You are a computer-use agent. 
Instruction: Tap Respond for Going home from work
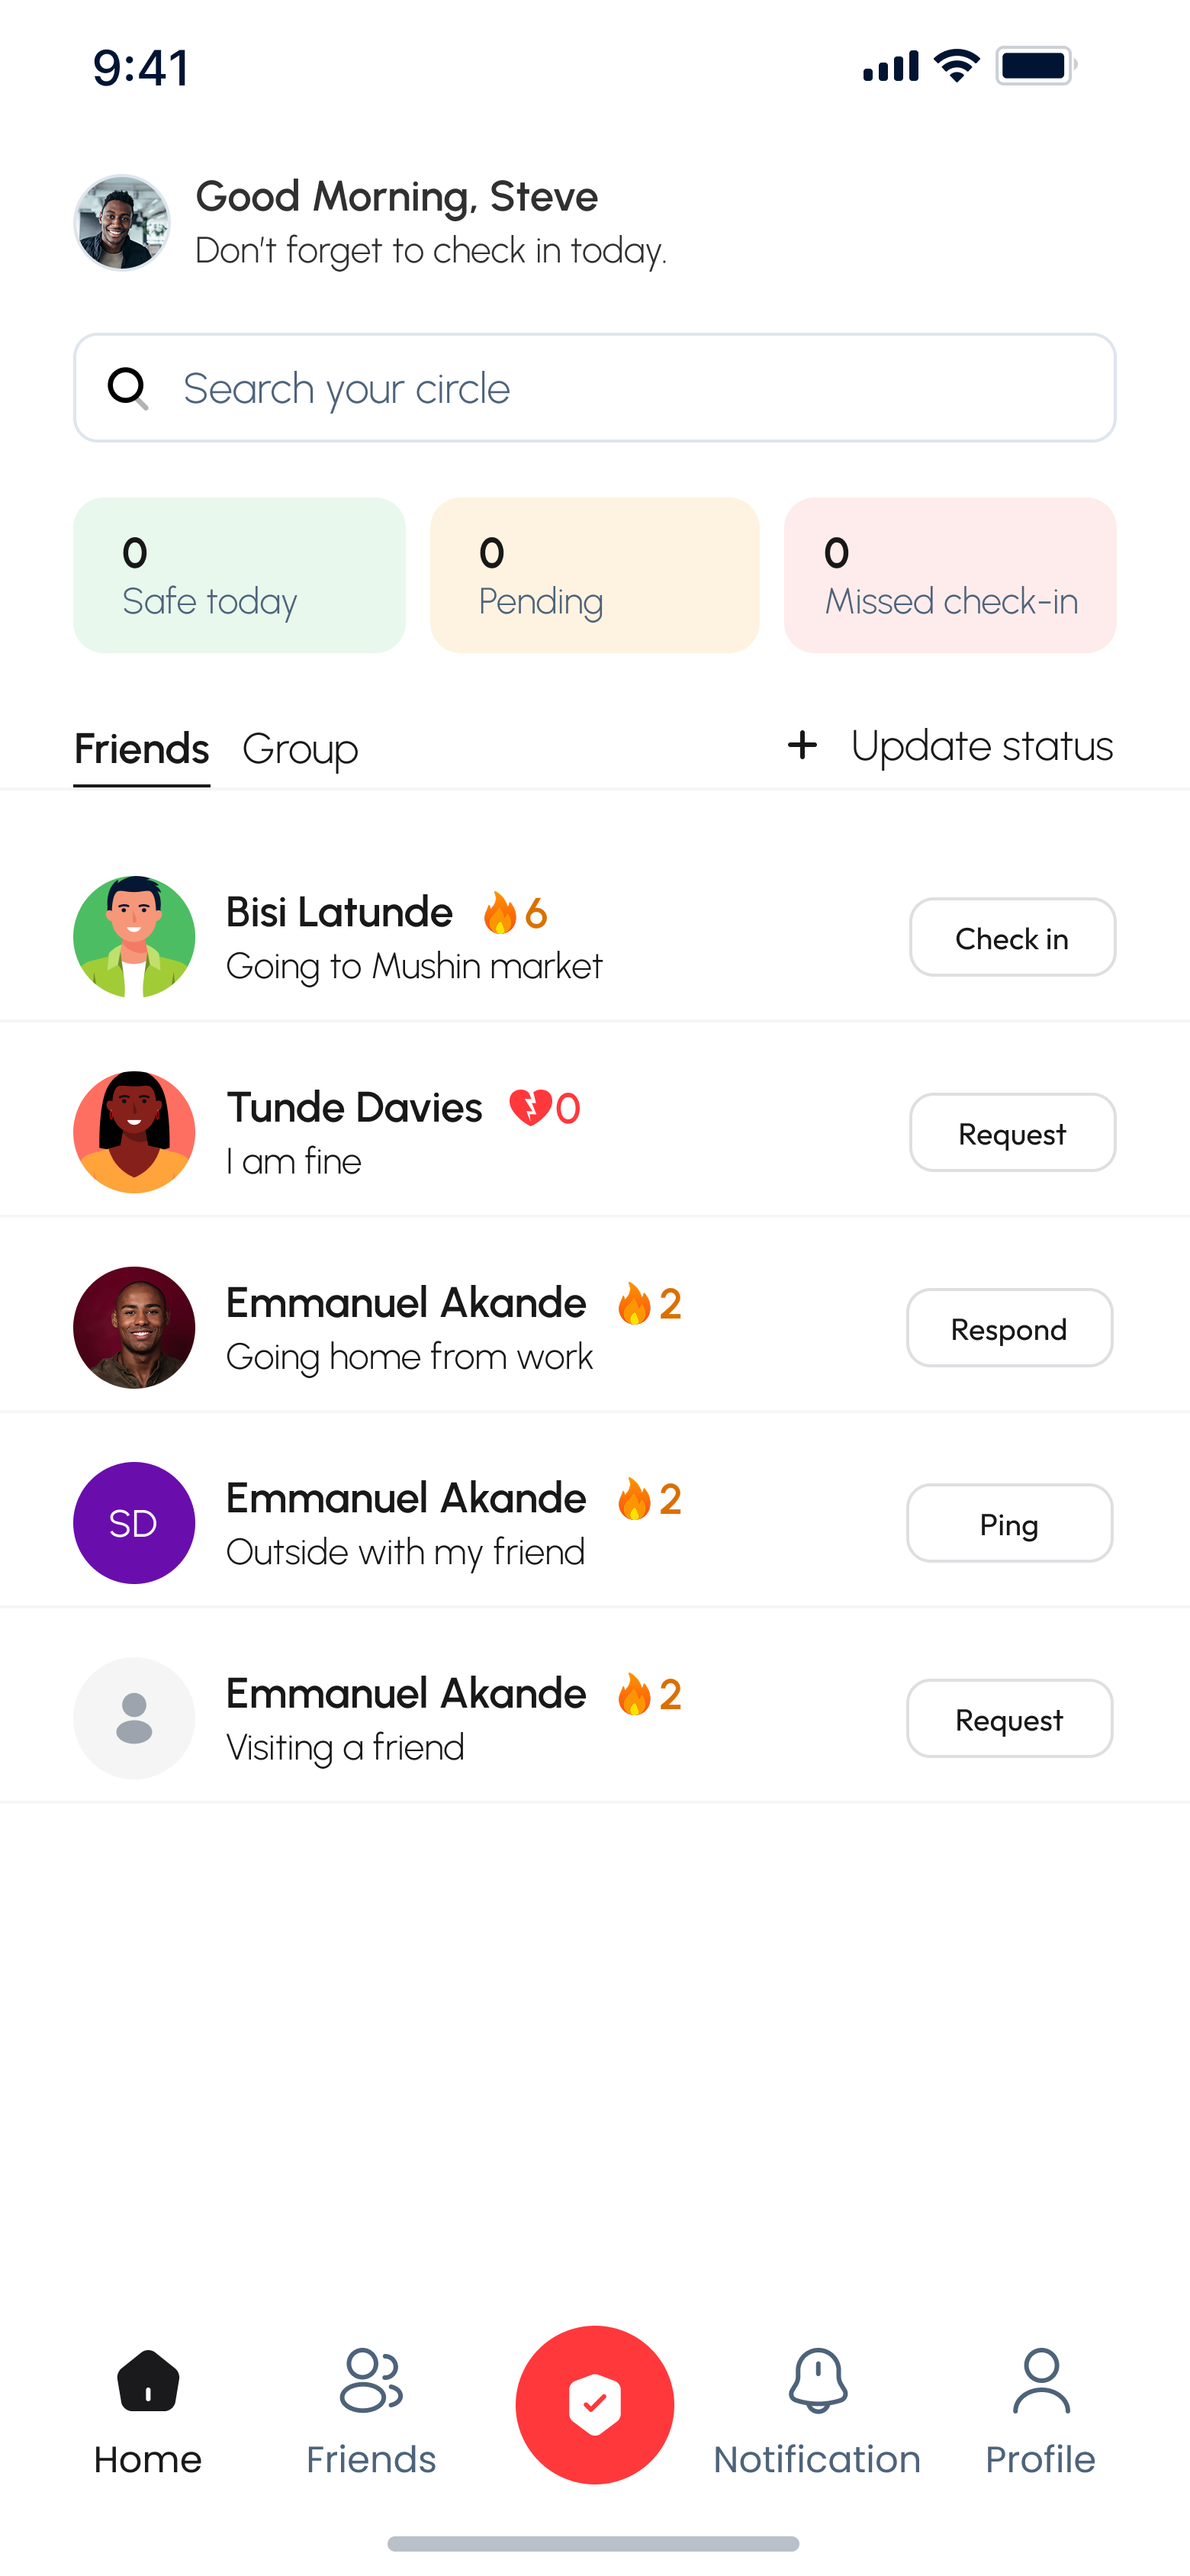[x=1009, y=1328]
